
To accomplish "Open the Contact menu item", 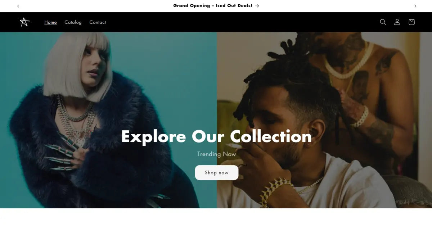I will pos(98,22).
